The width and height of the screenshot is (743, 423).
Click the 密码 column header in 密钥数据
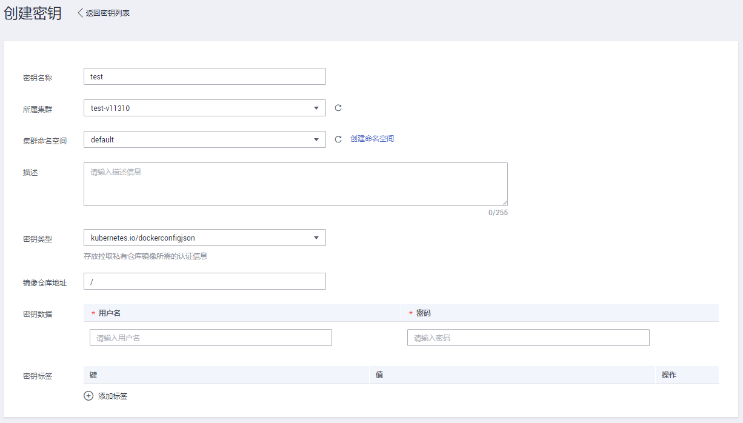click(423, 313)
